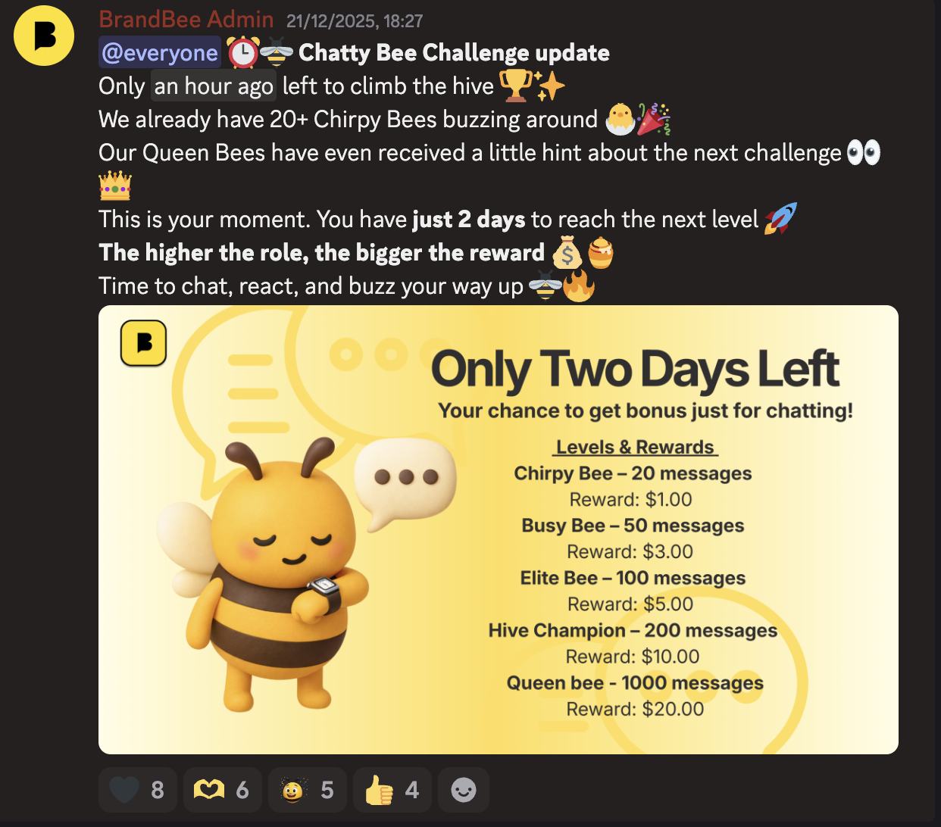Screen dimensions: 941x827
Task: Toggle the heart-hands reaction with 6 votes
Action: tap(222, 790)
